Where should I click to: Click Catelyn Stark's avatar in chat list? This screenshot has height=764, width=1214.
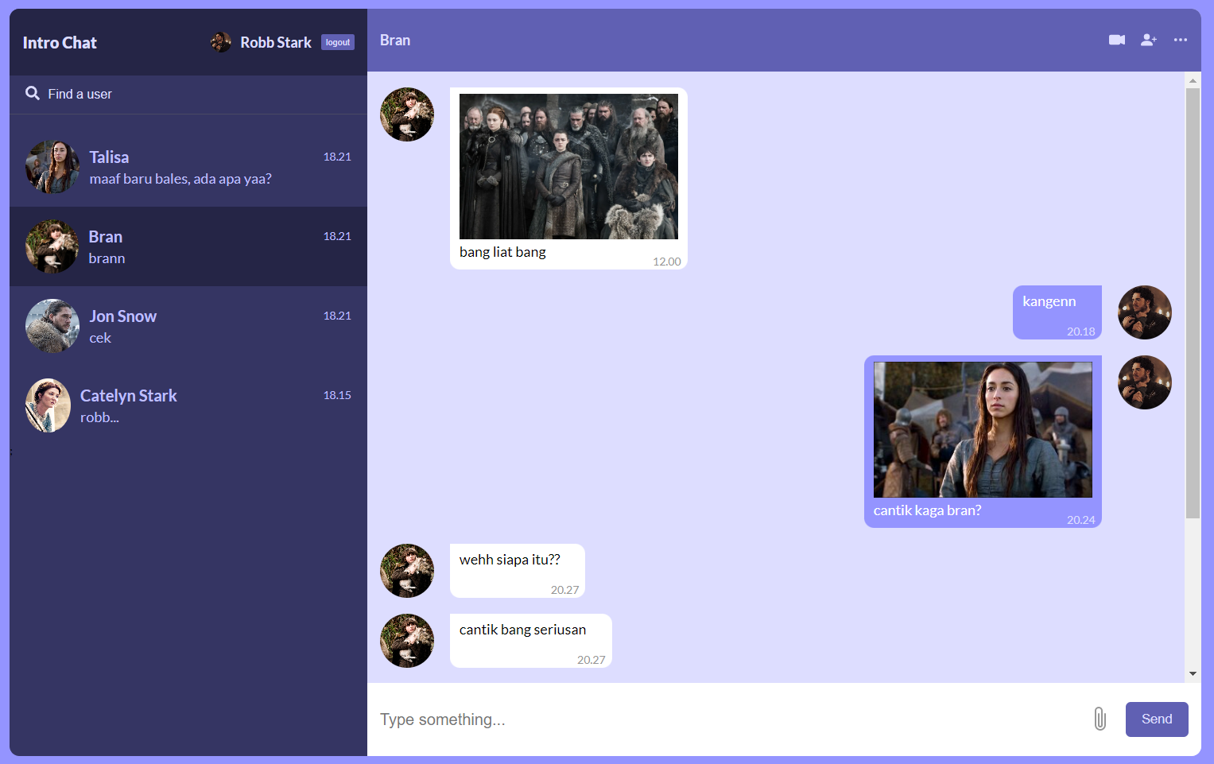pyautogui.click(x=48, y=405)
